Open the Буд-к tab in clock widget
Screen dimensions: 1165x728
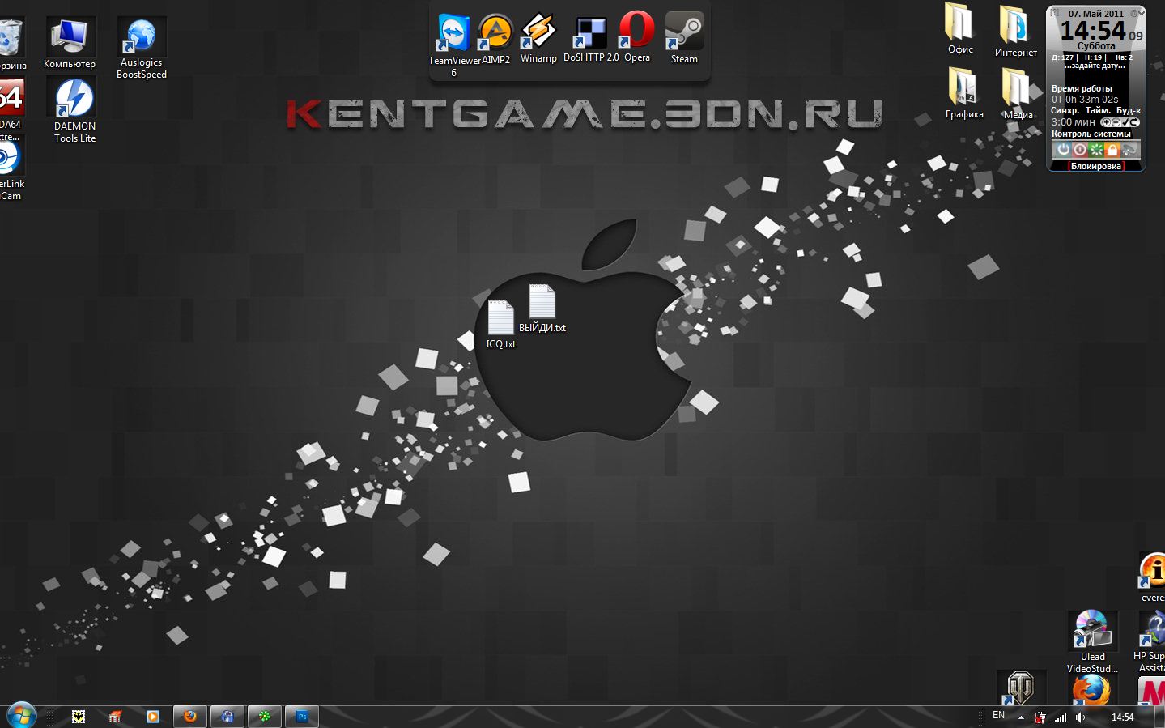tap(1128, 110)
